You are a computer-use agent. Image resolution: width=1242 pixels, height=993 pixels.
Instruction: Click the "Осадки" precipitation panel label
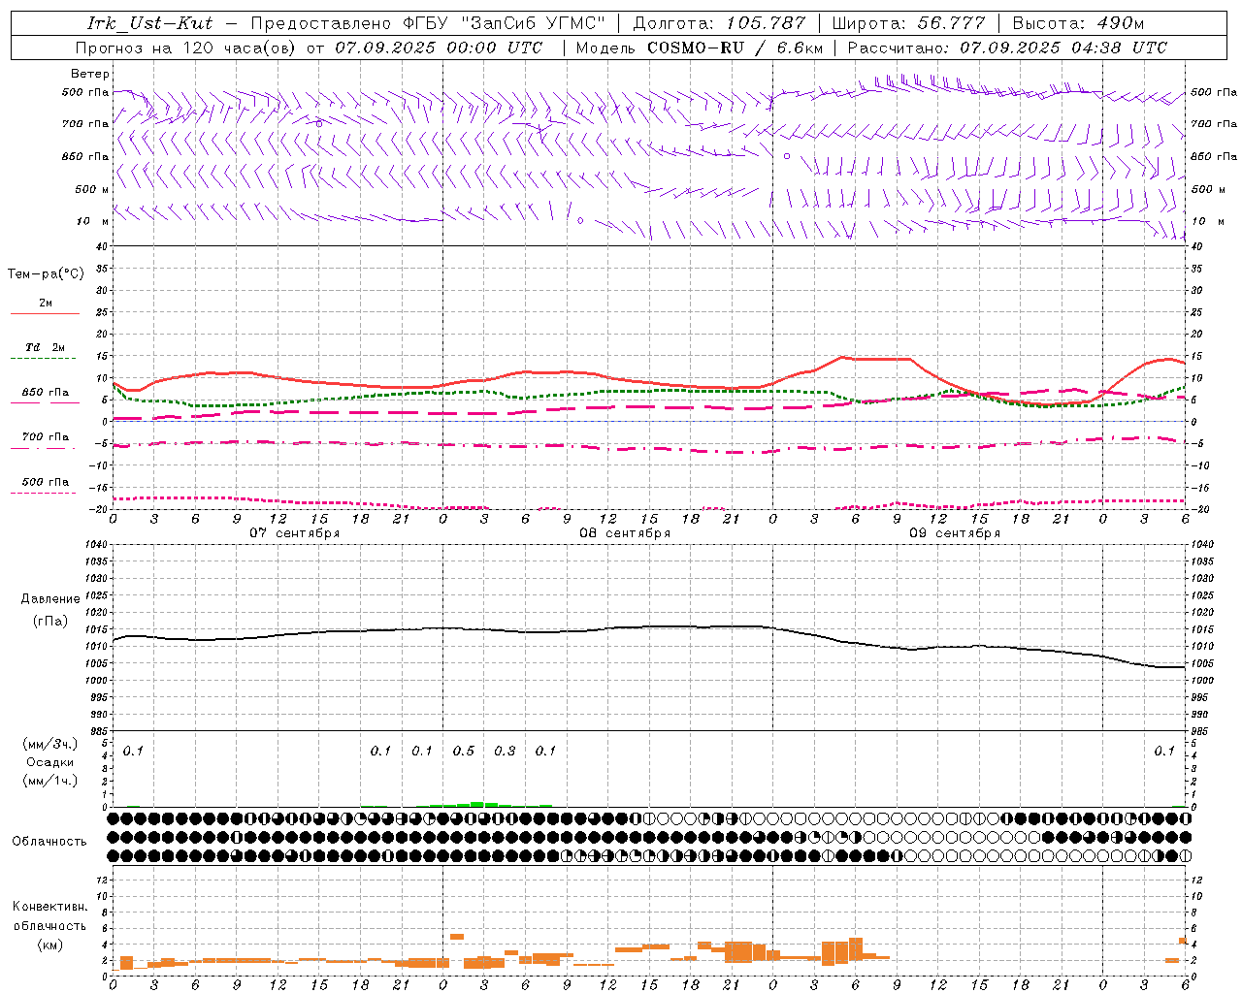coord(50,762)
